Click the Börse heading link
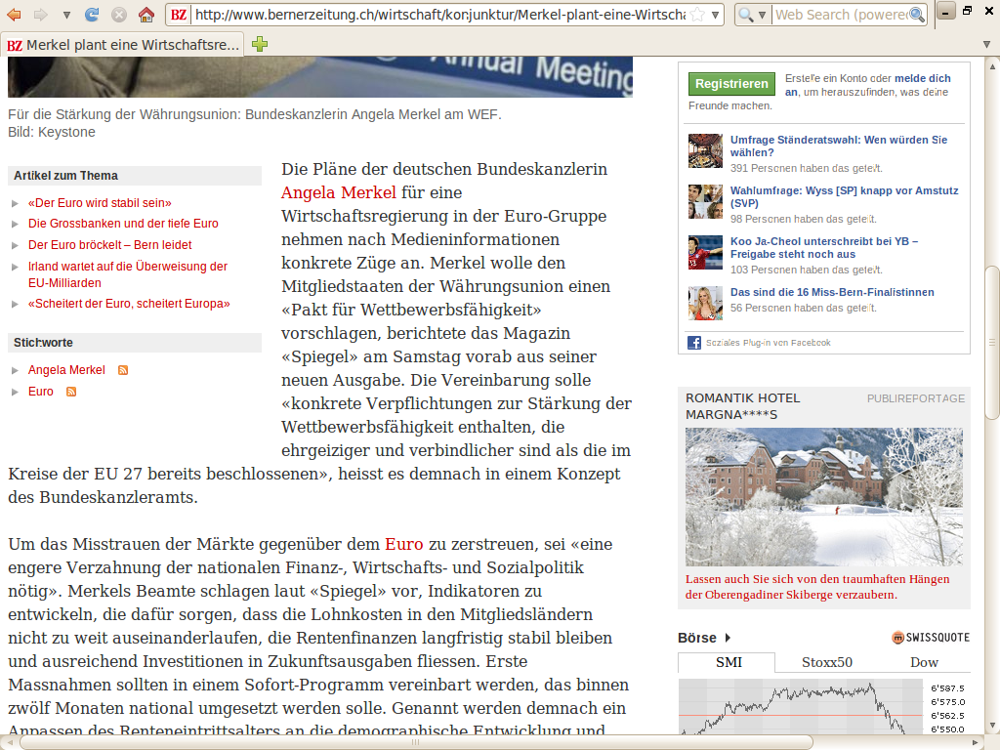 click(697, 638)
